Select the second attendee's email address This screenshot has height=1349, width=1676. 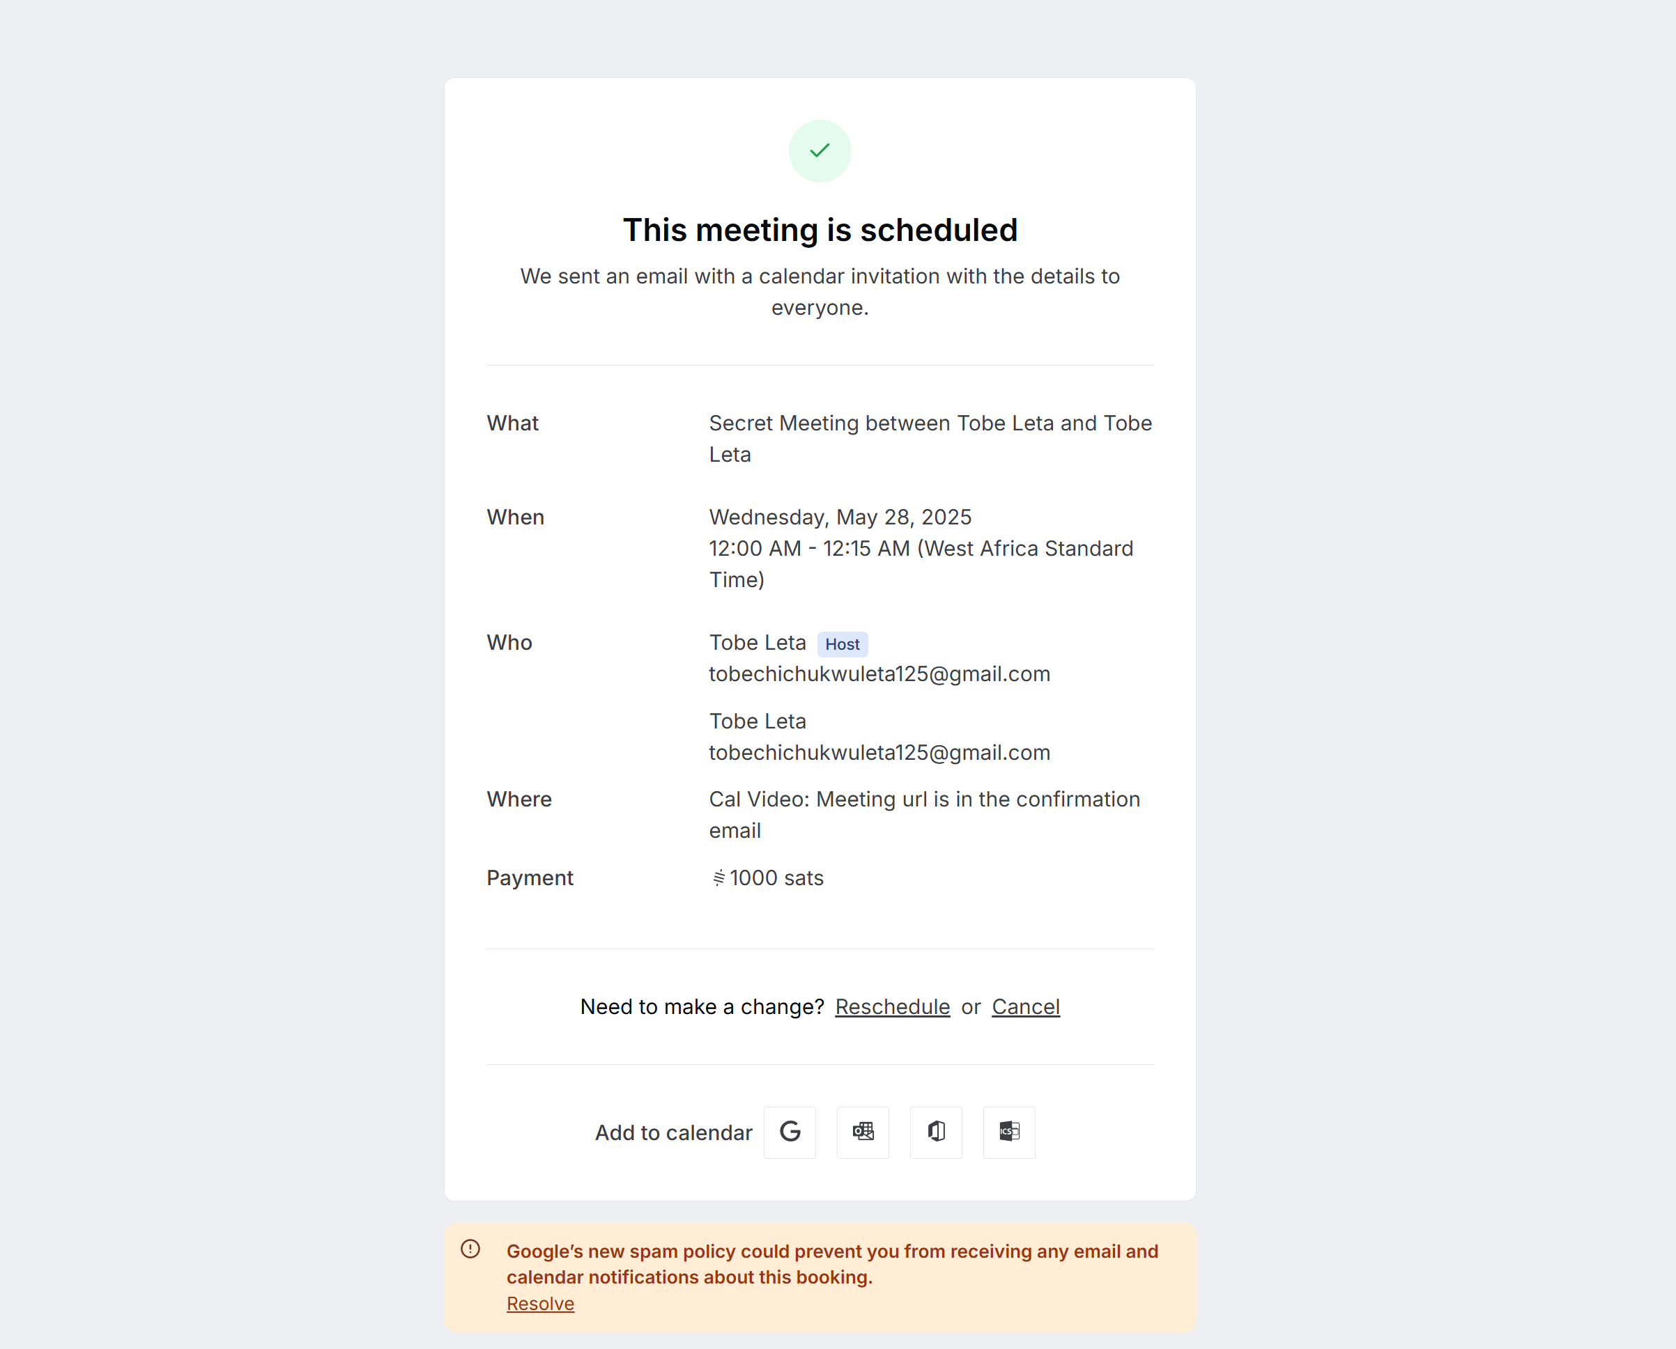[x=879, y=753]
